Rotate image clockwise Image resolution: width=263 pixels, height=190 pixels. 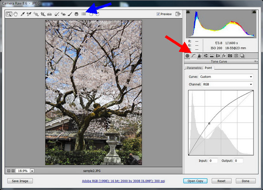(x=97, y=14)
